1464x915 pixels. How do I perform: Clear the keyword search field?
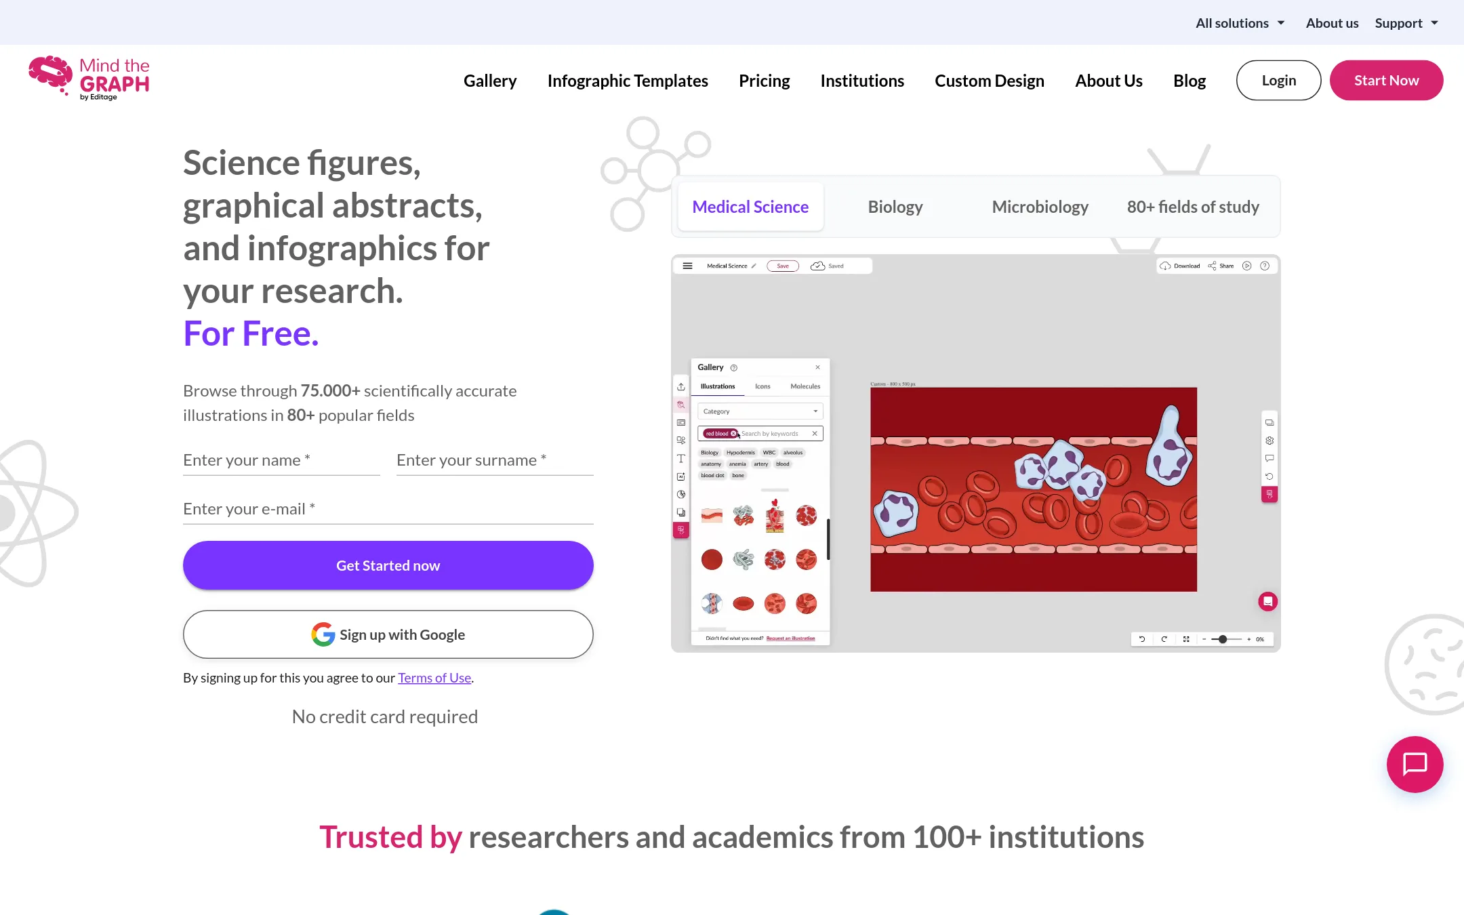pyautogui.click(x=815, y=434)
